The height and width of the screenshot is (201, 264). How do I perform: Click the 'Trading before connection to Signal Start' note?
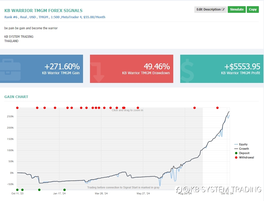(x=123, y=187)
